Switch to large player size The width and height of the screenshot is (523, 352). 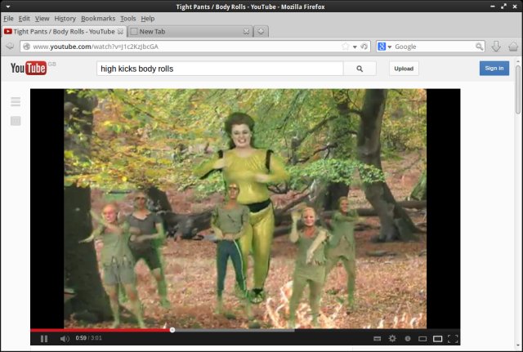pos(437,339)
